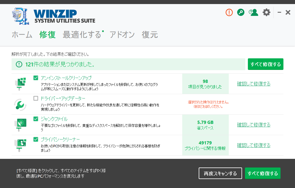This screenshot has width=295, height=188.
Task: Switch to the ホーム tab
Action: click(x=22, y=35)
